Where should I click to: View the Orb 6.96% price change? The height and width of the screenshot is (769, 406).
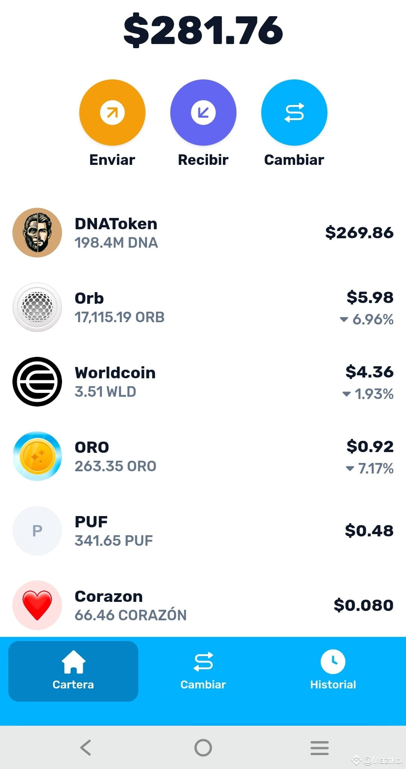click(367, 319)
